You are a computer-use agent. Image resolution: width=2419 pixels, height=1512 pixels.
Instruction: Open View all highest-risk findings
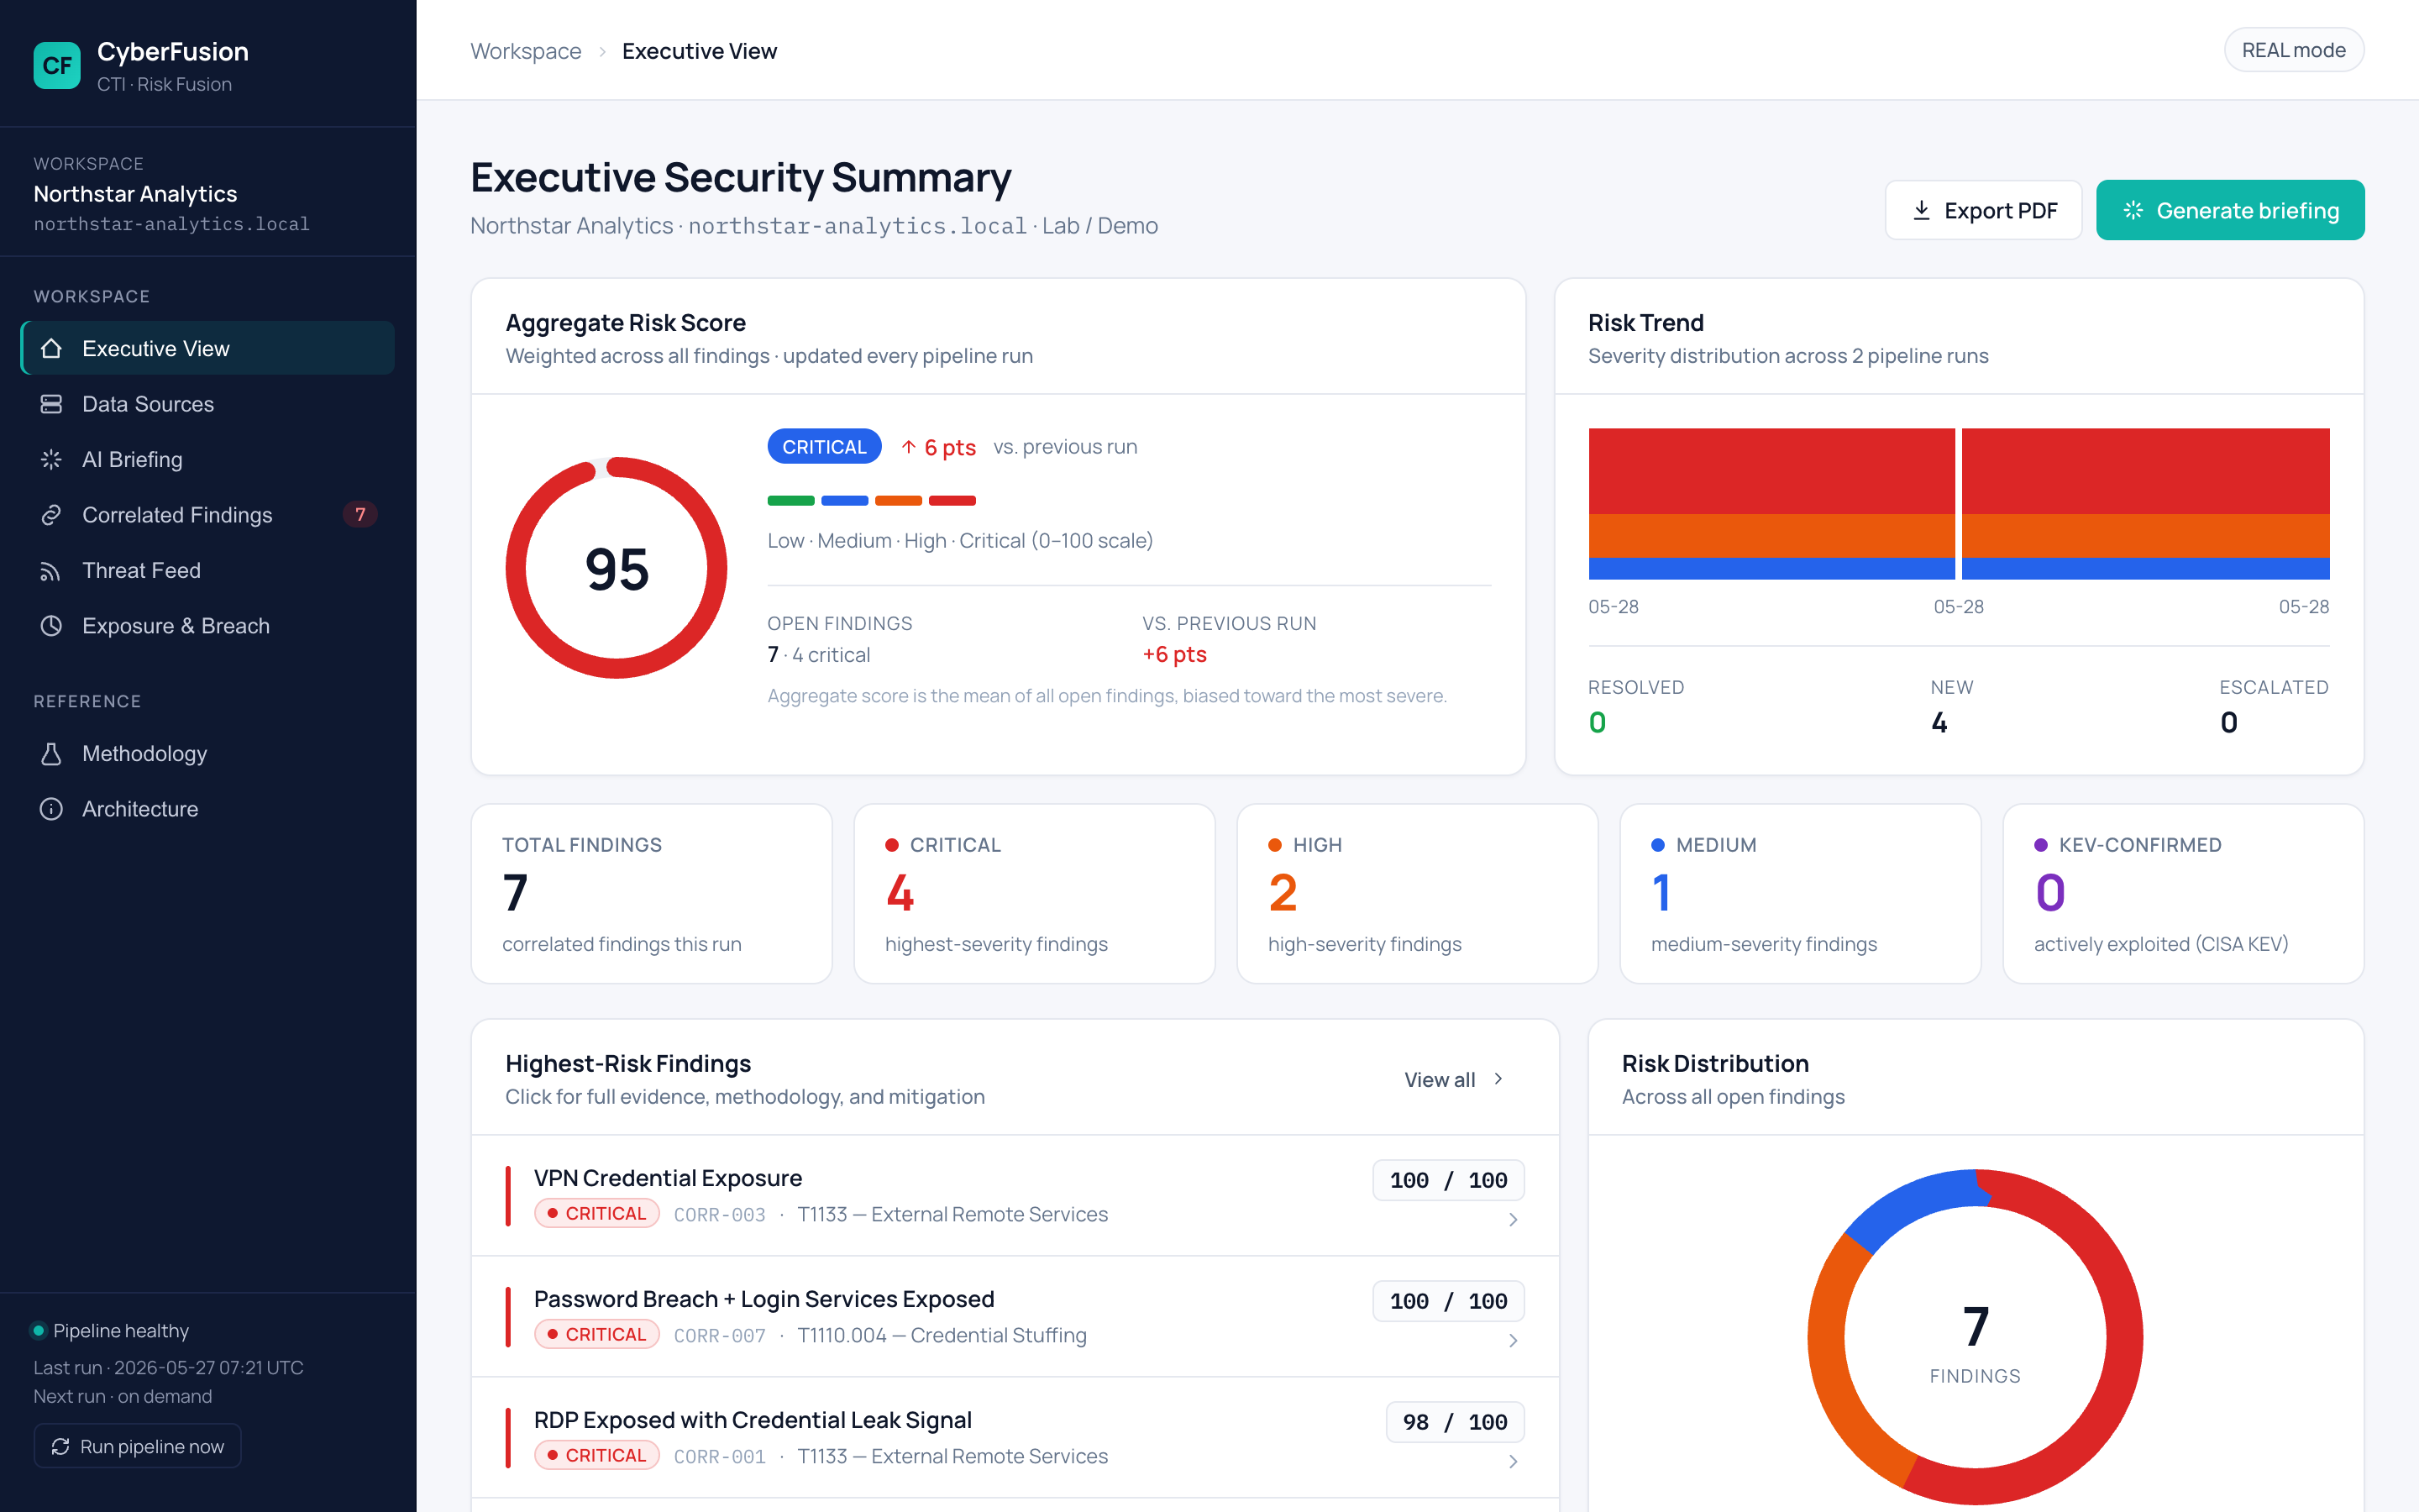1453,1080
